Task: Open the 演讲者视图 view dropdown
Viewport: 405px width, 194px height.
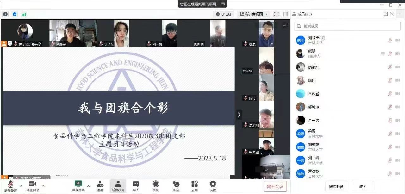Action: 253,14
